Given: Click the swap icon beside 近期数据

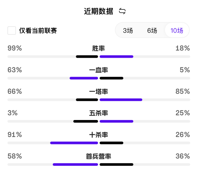Looking at the screenshot, I should click(x=122, y=11).
